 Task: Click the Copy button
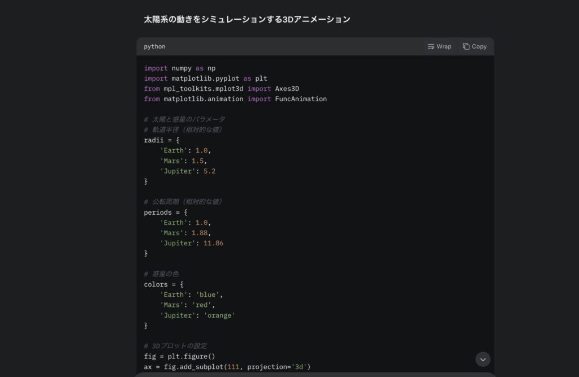(474, 46)
